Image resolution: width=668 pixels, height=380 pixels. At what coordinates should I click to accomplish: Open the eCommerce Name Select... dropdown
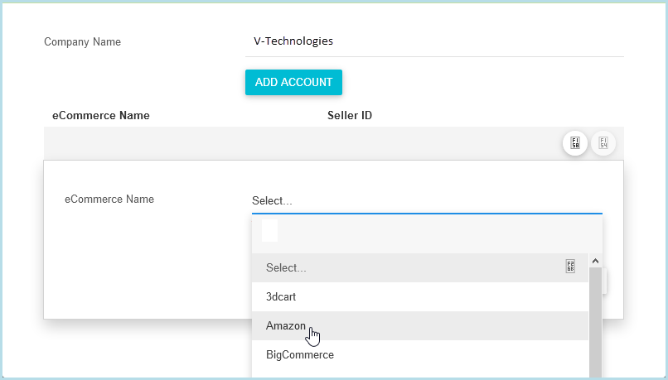coord(427,201)
